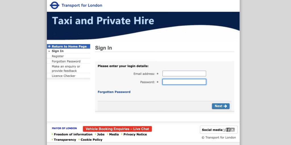Viewport: 291px width, 145px height.
Task: Focus the Password input field
Action: [184, 82]
